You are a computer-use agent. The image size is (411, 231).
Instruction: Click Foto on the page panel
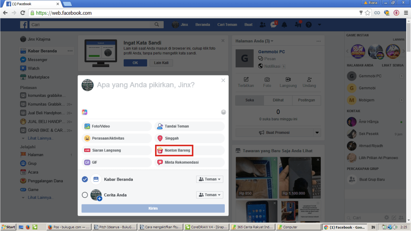point(267,82)
